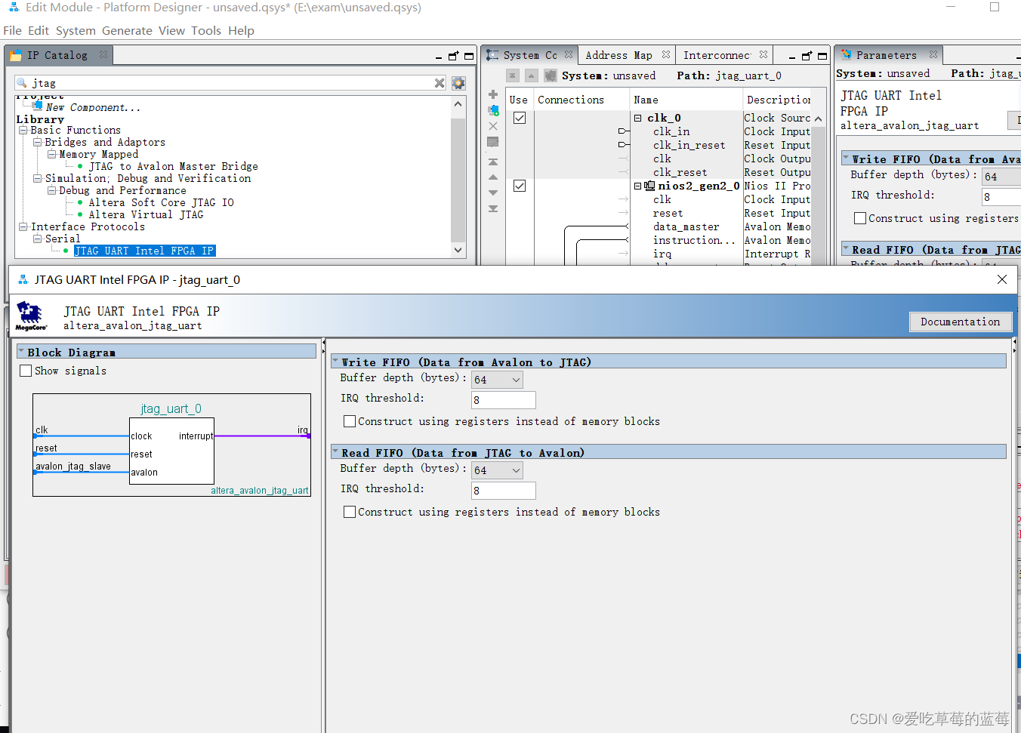
Task: Select New Component... in IP Catalog
Action: pos(93,107)
